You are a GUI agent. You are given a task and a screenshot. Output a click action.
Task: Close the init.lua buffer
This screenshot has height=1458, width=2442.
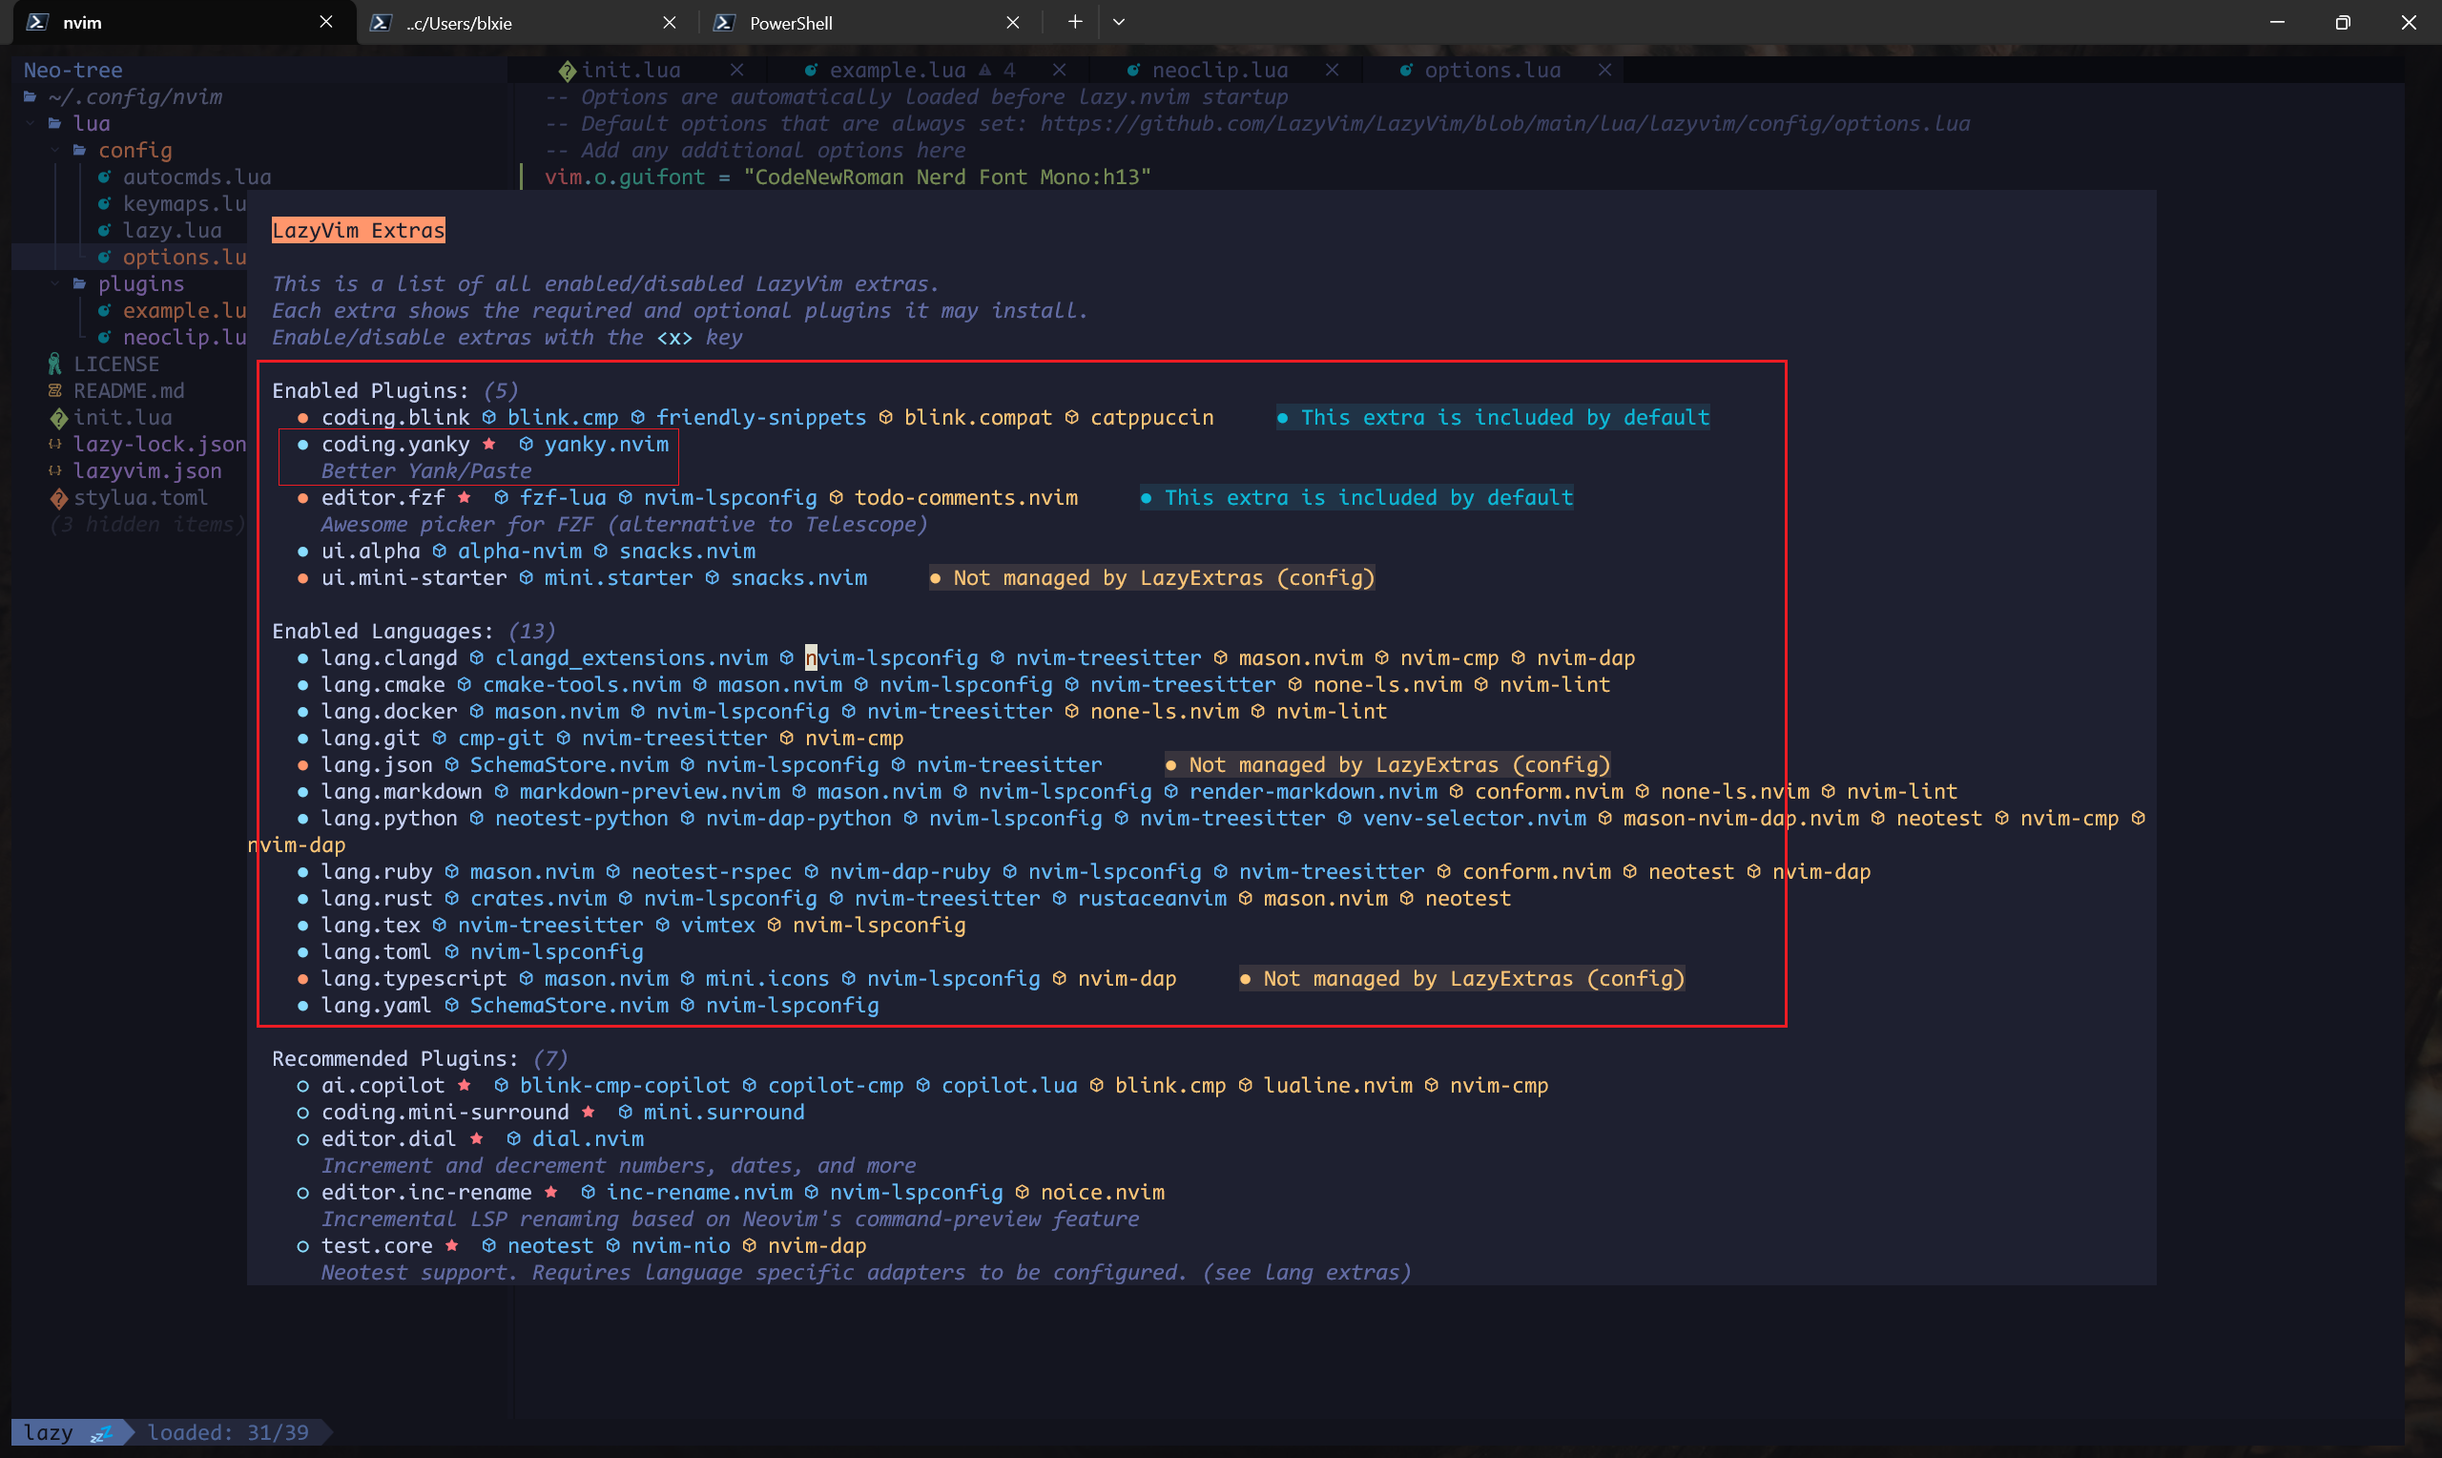click(x=736, y=70)
